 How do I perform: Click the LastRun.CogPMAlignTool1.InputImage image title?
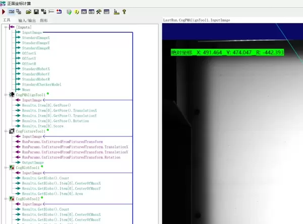click(x=197, y=20)
